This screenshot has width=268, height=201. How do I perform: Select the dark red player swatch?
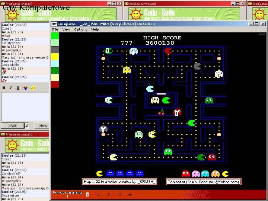pyautogui.click(x=55, y=84)
